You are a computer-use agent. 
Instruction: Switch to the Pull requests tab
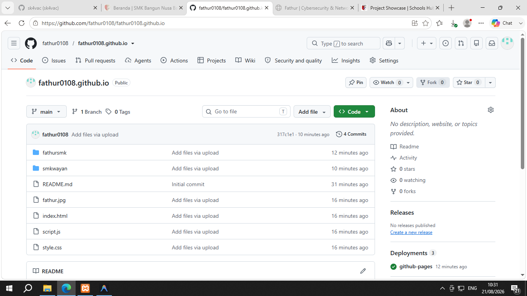95,61
